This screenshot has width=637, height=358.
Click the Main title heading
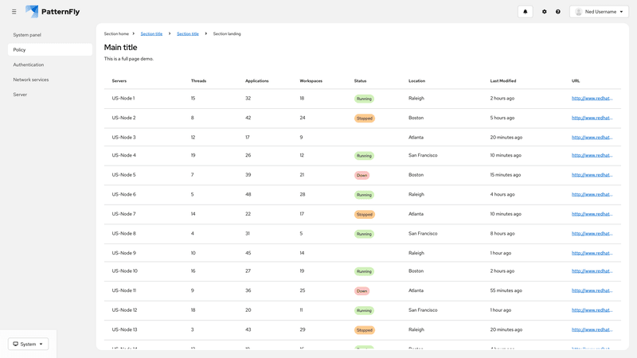[121, 48]
